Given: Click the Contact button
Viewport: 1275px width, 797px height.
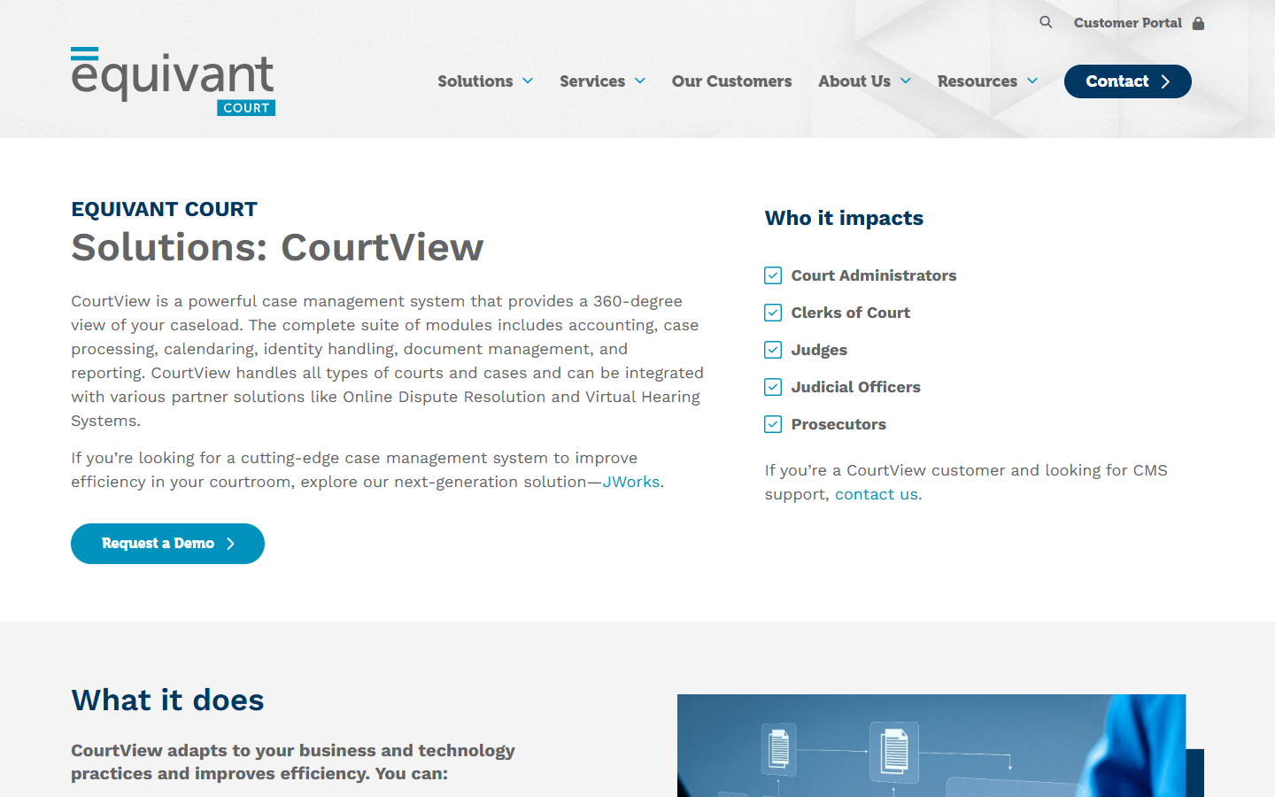Looking at the screenshot, I should click(x=1128, y=81).
